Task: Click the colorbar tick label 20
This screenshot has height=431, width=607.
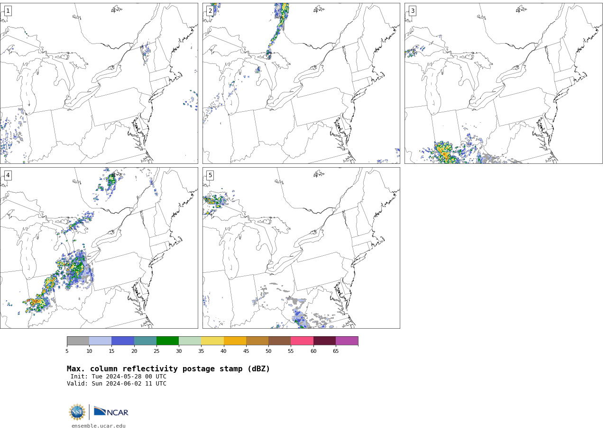Action: point(134,351)
